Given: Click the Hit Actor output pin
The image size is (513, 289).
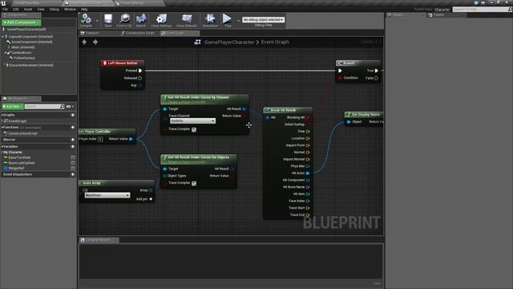Looking at the screenshot, I should pos(308,173).
